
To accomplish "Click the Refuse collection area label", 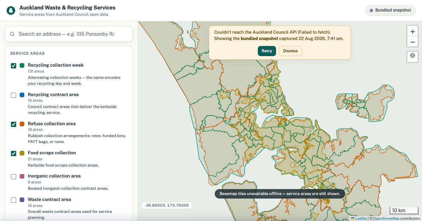I will point(52,124).
